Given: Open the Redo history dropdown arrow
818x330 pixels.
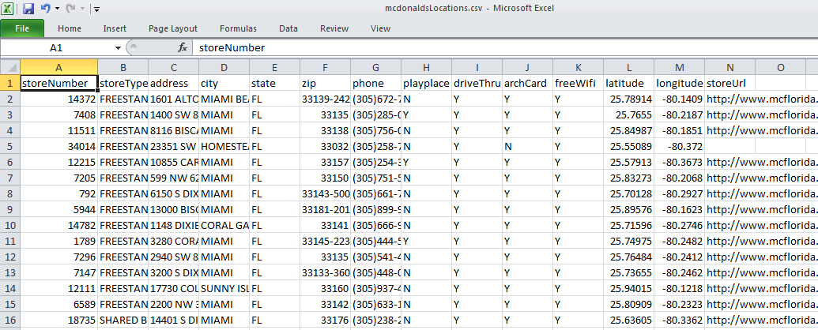Looking at the screenshot, I should point(81,9).
